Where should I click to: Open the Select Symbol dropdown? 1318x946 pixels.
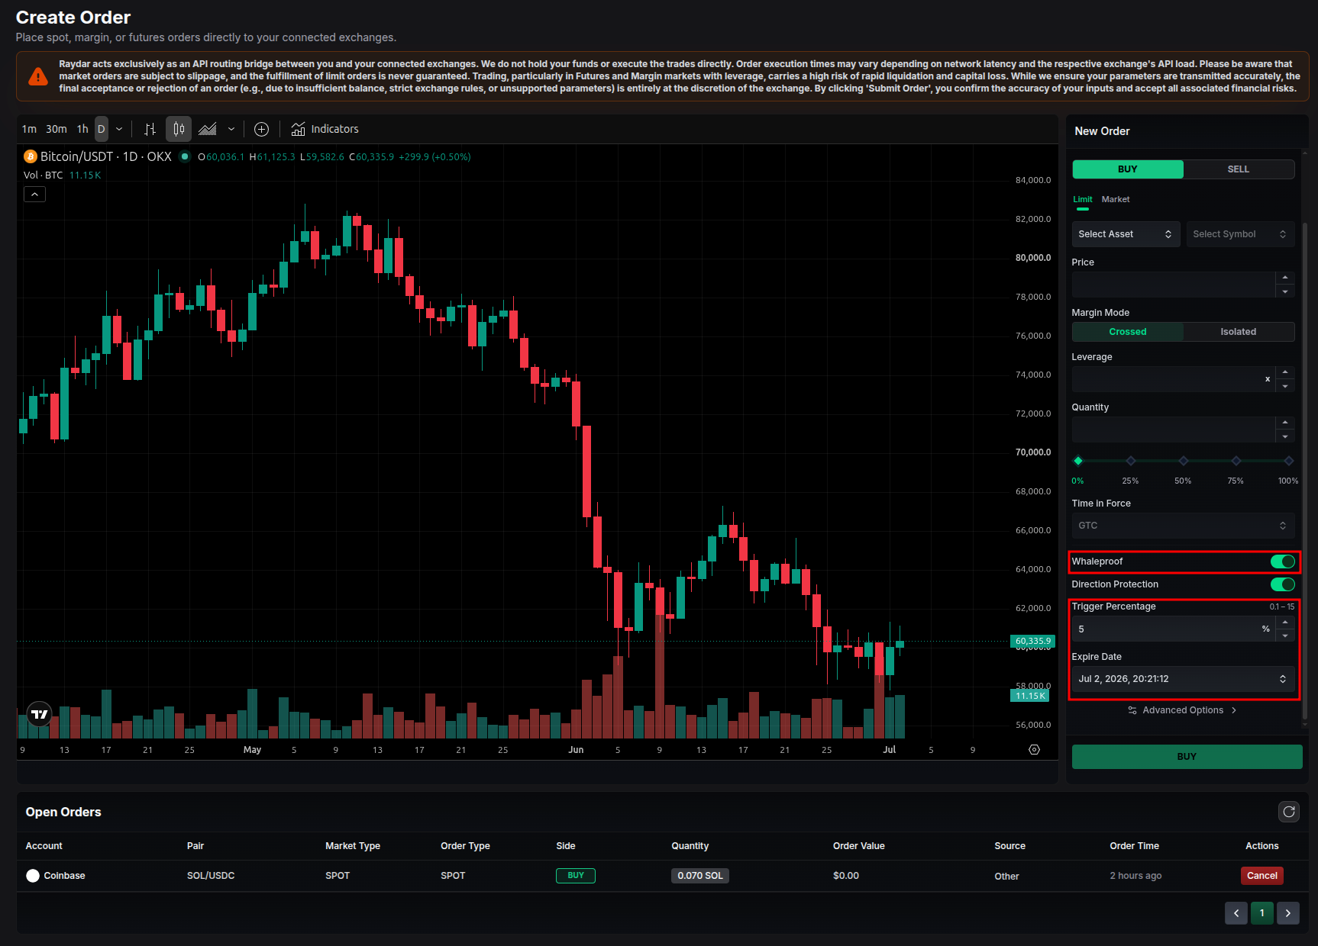(1240, 234)
